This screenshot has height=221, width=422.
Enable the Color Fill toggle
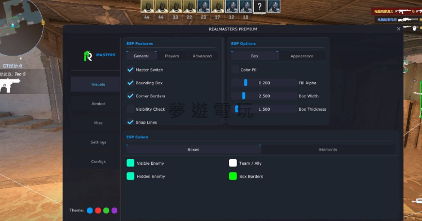(235, 70)
